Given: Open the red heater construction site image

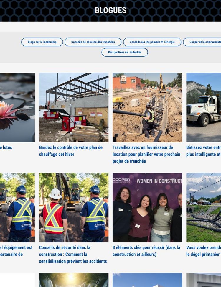Looking at the screenshot, I should coord(74,107).
